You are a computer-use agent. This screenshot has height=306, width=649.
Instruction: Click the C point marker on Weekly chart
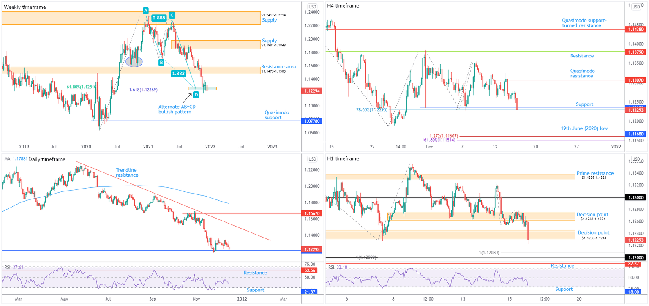click(172, 15)
